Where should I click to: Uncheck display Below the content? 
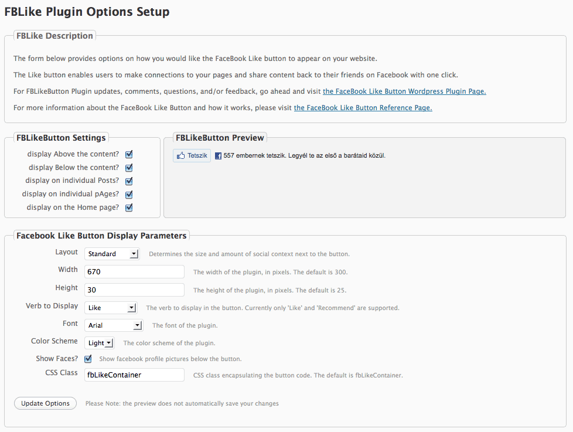click(129, 168)
